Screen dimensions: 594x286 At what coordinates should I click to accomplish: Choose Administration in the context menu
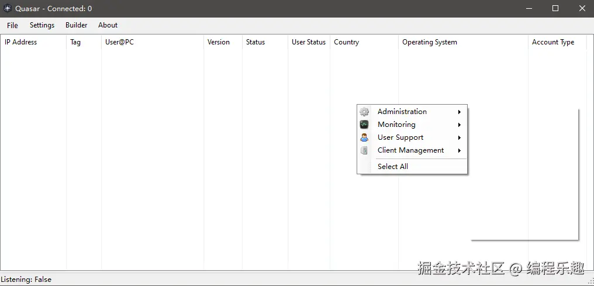(412, 112)
